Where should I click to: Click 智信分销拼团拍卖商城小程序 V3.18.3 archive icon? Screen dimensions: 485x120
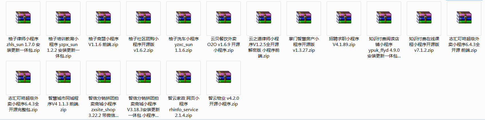143,77
